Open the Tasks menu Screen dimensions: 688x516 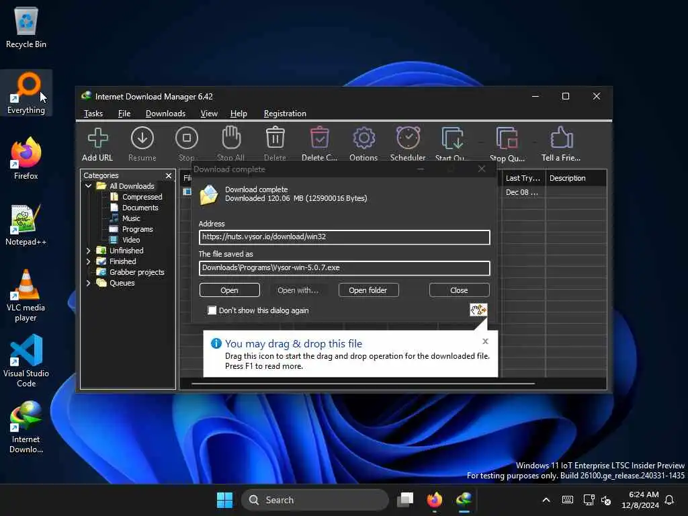click(93, 114)
